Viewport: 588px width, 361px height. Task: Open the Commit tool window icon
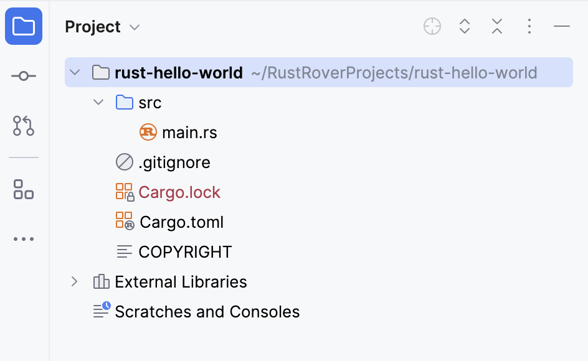coord(24,76)
